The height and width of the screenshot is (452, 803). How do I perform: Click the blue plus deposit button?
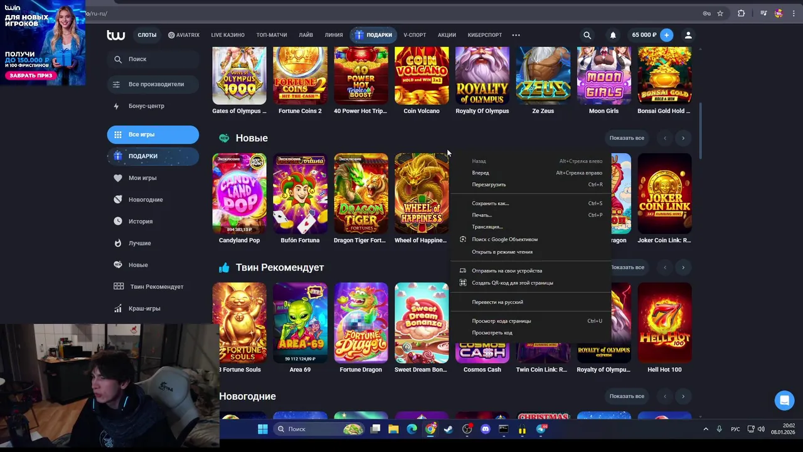666,35
